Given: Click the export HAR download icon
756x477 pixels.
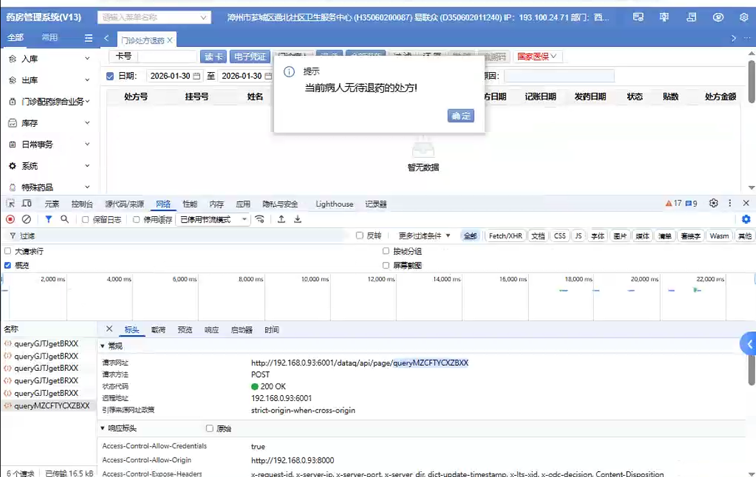Looking at the screenshot, I should click(x=298, y=220).
